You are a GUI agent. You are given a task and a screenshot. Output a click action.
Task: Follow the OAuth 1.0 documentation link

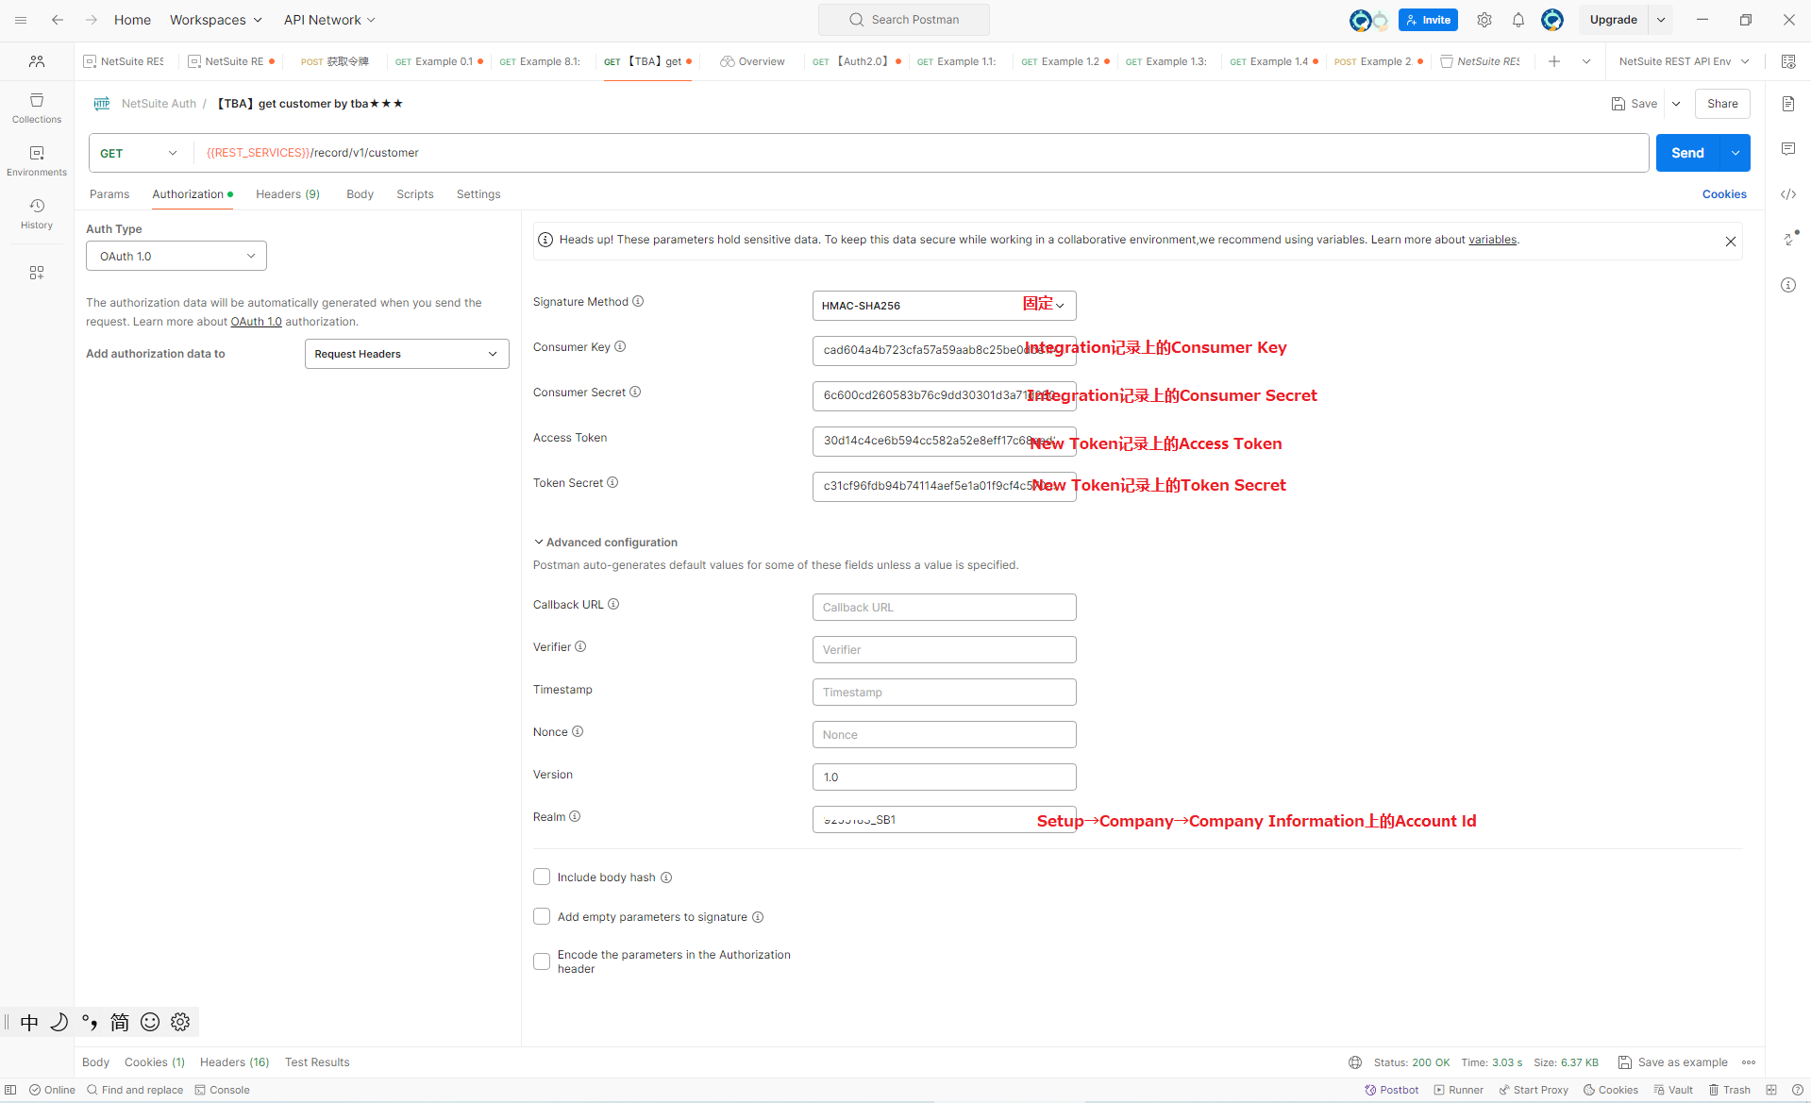click(x=257, y=322)
